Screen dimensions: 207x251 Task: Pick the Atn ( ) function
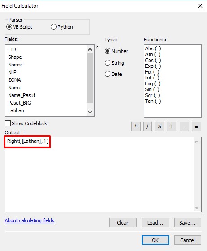pyautogui.click(x=153, y=54)
